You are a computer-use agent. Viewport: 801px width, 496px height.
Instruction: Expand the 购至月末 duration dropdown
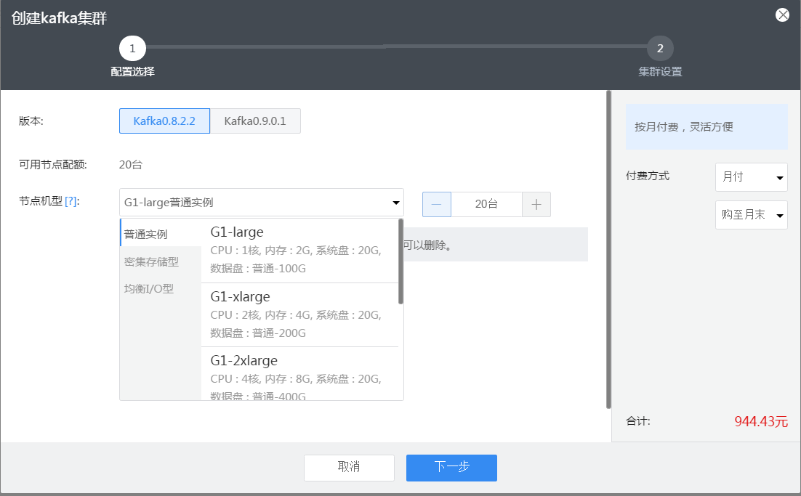(x=751, y=215)
